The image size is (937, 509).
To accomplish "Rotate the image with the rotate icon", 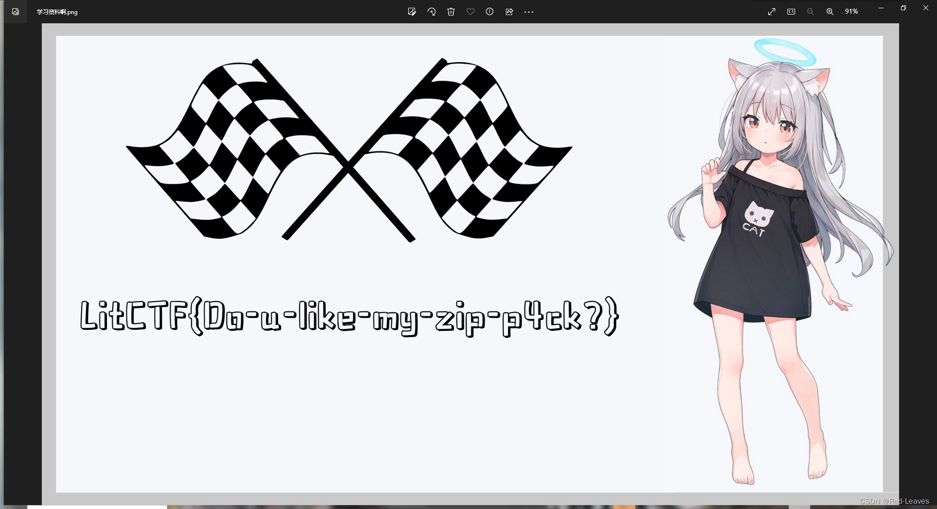I will (x=432, y=12).
